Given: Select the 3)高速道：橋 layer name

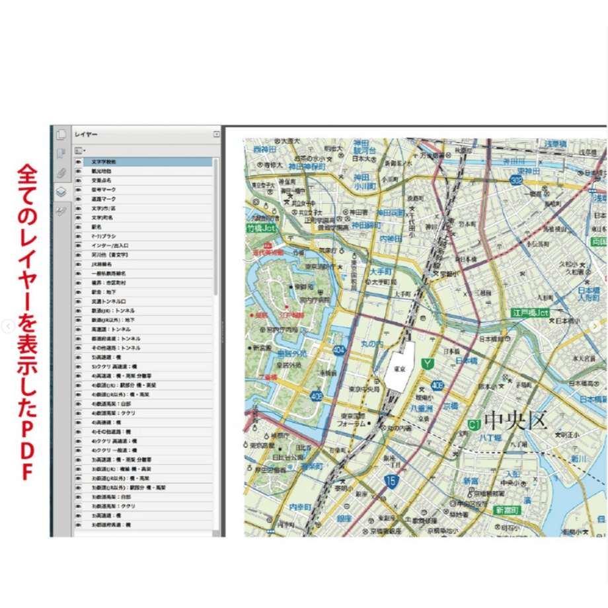Looking at the screenshot, I should coord(106,515).
